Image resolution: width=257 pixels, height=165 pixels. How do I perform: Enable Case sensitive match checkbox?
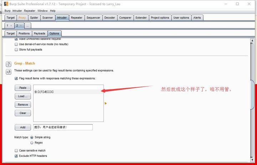16,151
